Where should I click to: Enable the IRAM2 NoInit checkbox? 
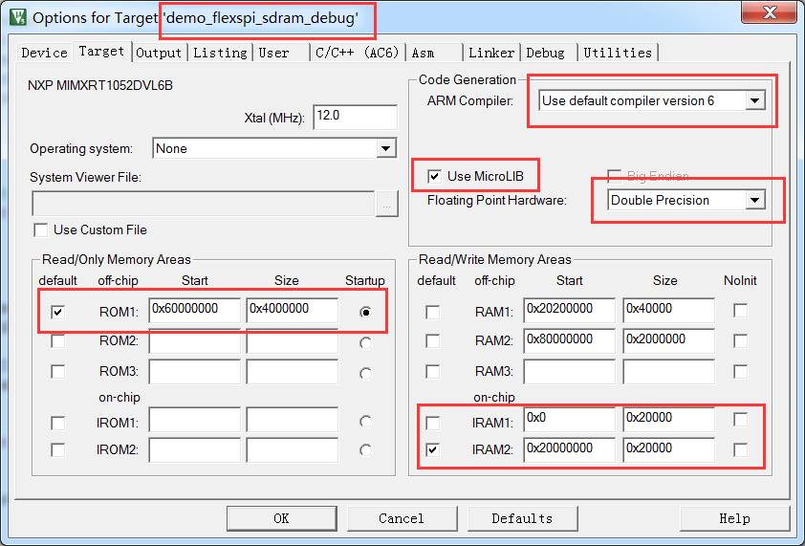coord(740,450)
